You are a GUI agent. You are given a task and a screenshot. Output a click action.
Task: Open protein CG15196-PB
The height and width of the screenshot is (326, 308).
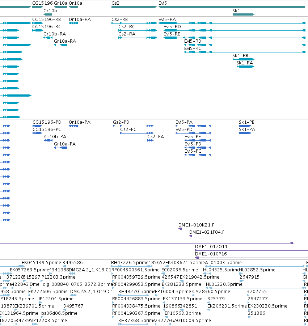click(47, 122)
